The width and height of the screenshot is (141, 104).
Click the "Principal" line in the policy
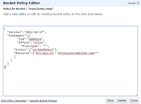pos(35,46)
